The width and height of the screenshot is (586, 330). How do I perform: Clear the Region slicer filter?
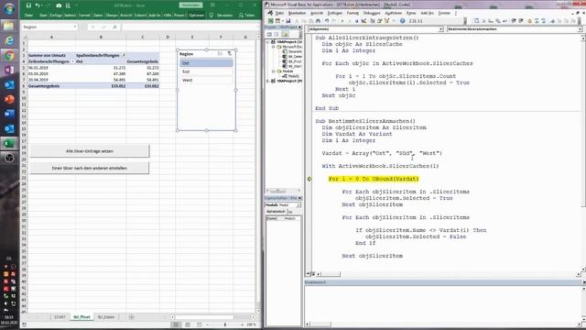point(230,54)
